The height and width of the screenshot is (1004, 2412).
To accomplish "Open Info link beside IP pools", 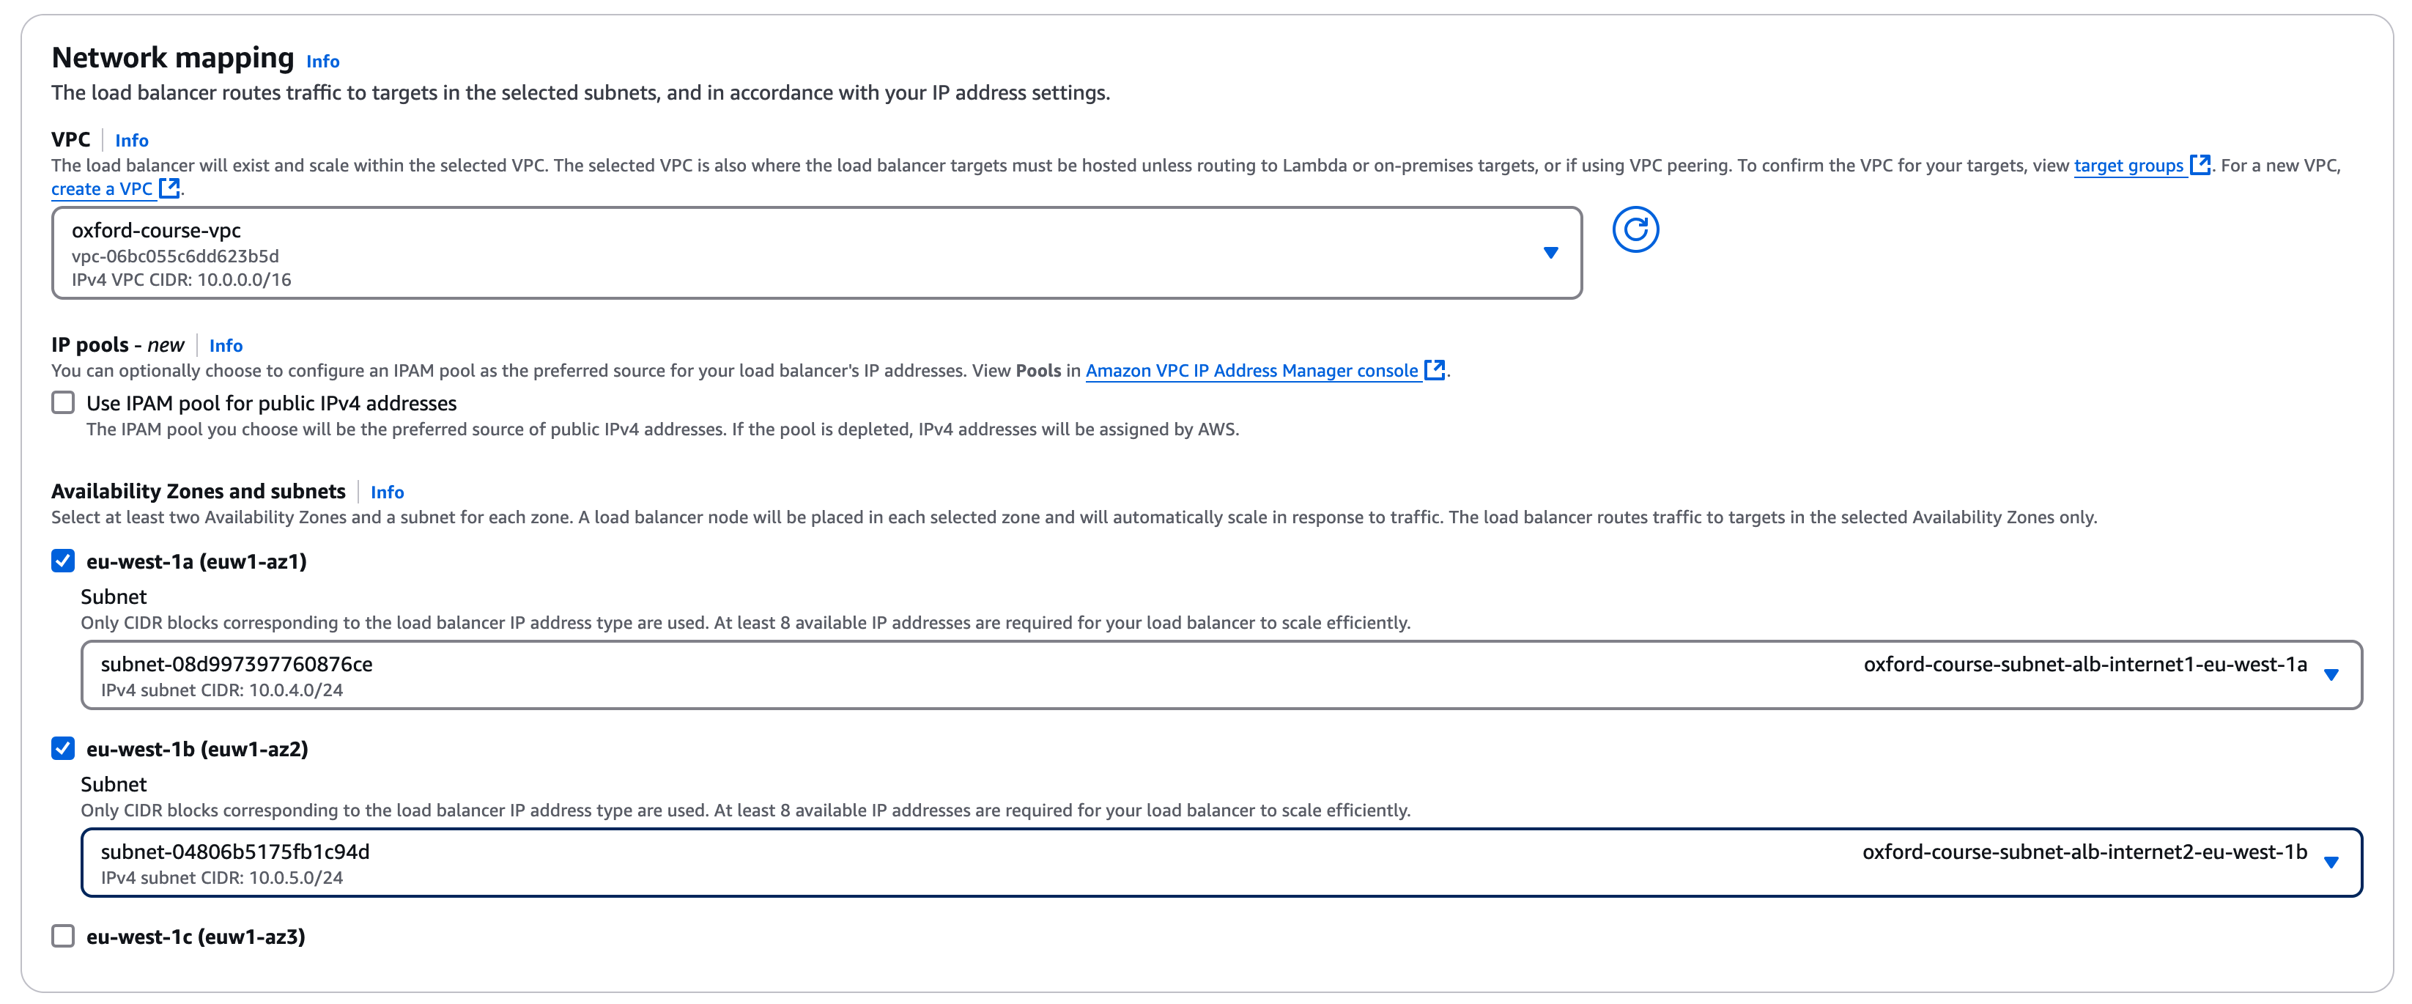I will (226, 346).
